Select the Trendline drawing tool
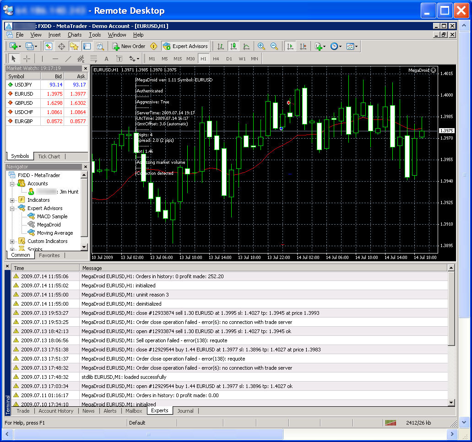This screenshot has width=472, height=442. click(68, 59)
